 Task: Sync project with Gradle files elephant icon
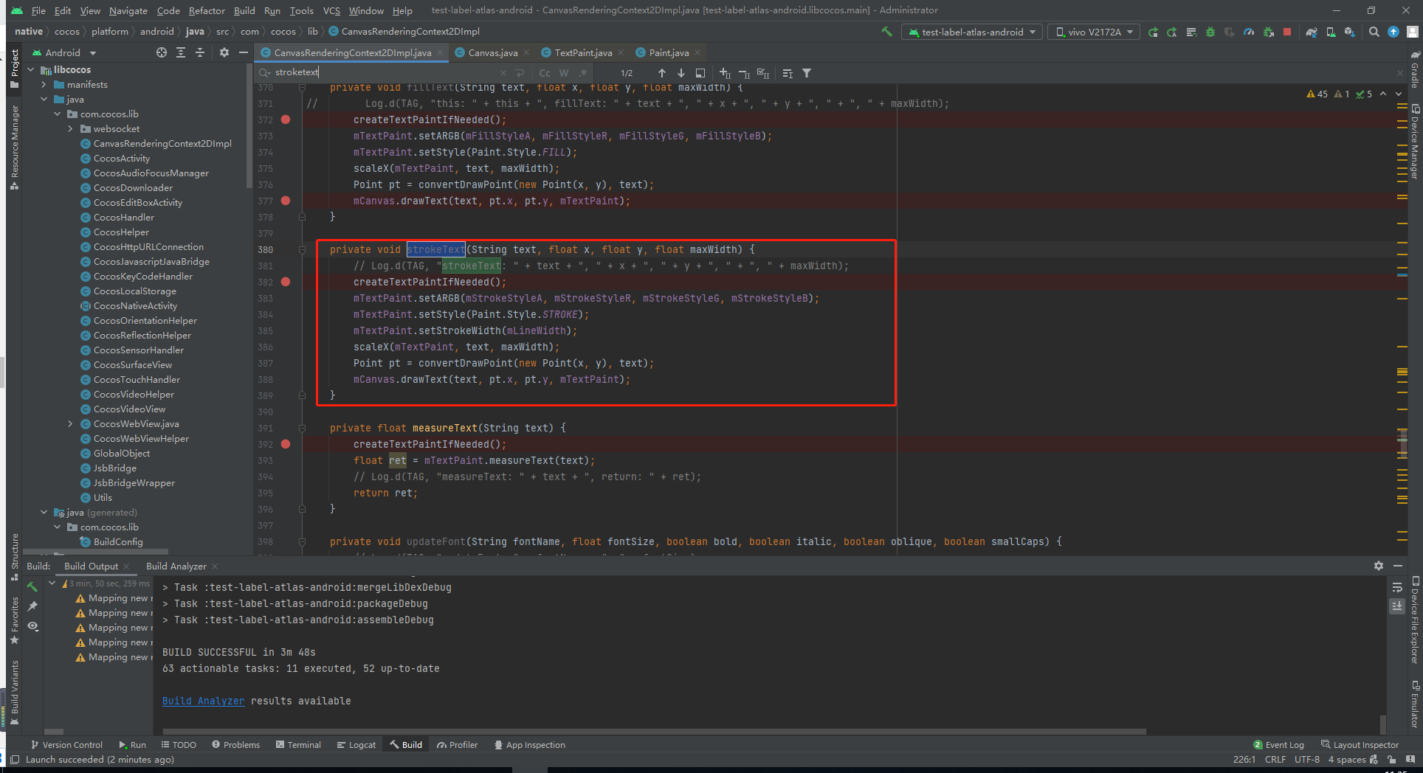pos(1311,32)
